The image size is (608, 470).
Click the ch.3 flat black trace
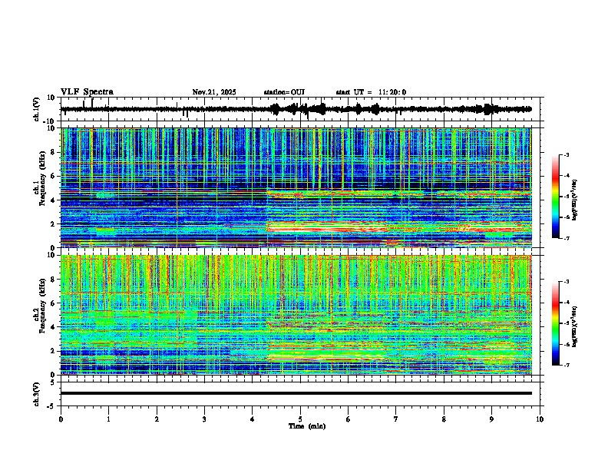tap(296, 393)
